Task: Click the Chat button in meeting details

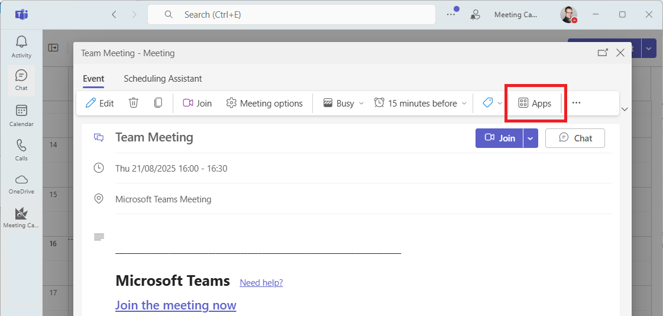Action: pos(575,138)
